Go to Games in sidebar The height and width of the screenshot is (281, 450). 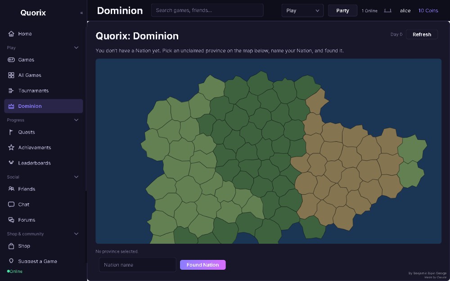[44, 60]
